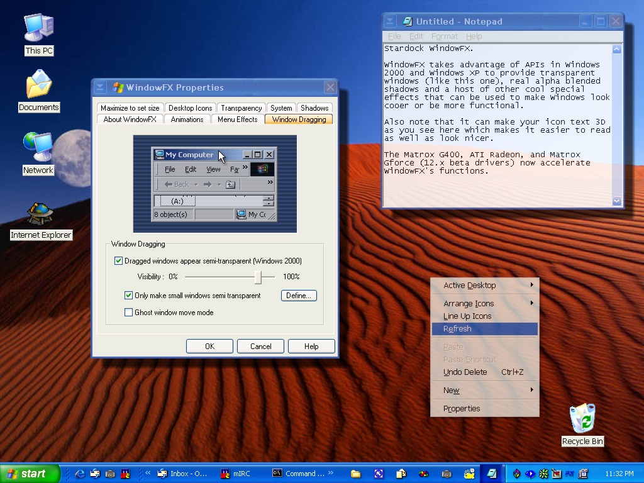Switch to the System tab
This screenshot has width=644, height=483.
tap(281, 108)
